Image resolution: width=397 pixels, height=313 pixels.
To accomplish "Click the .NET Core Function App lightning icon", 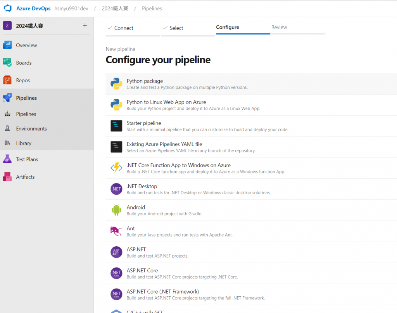I will click(x=116, y=168).
